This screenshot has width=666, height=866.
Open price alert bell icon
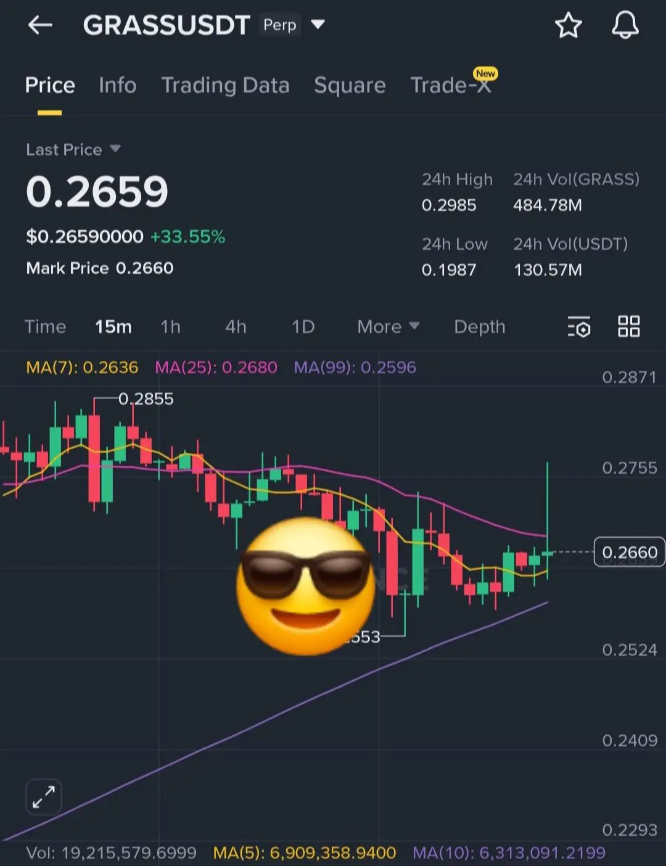pyautogui.click(x=625, y=25)
